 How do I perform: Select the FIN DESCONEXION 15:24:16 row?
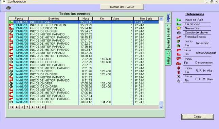coord(84,28)
